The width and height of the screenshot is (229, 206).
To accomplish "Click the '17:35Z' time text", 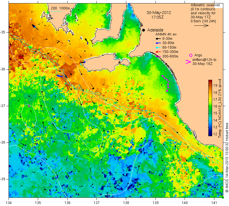I will 157,17.
